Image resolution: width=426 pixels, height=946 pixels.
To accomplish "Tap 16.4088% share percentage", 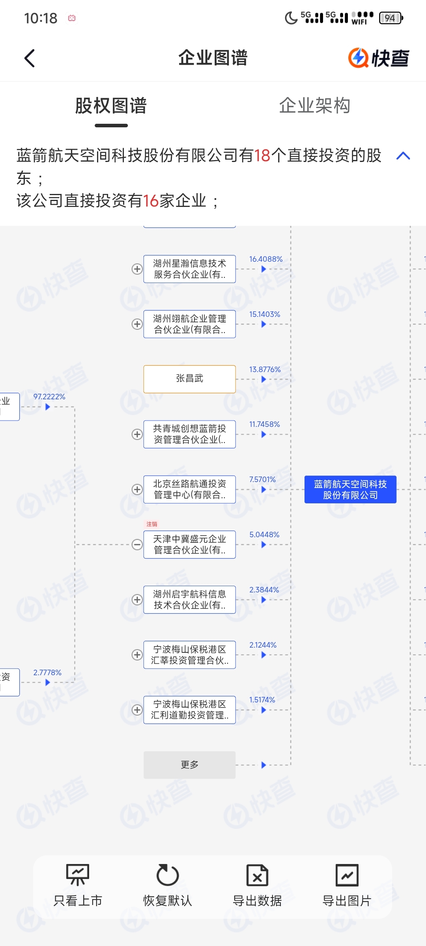I will coord(266,259).
